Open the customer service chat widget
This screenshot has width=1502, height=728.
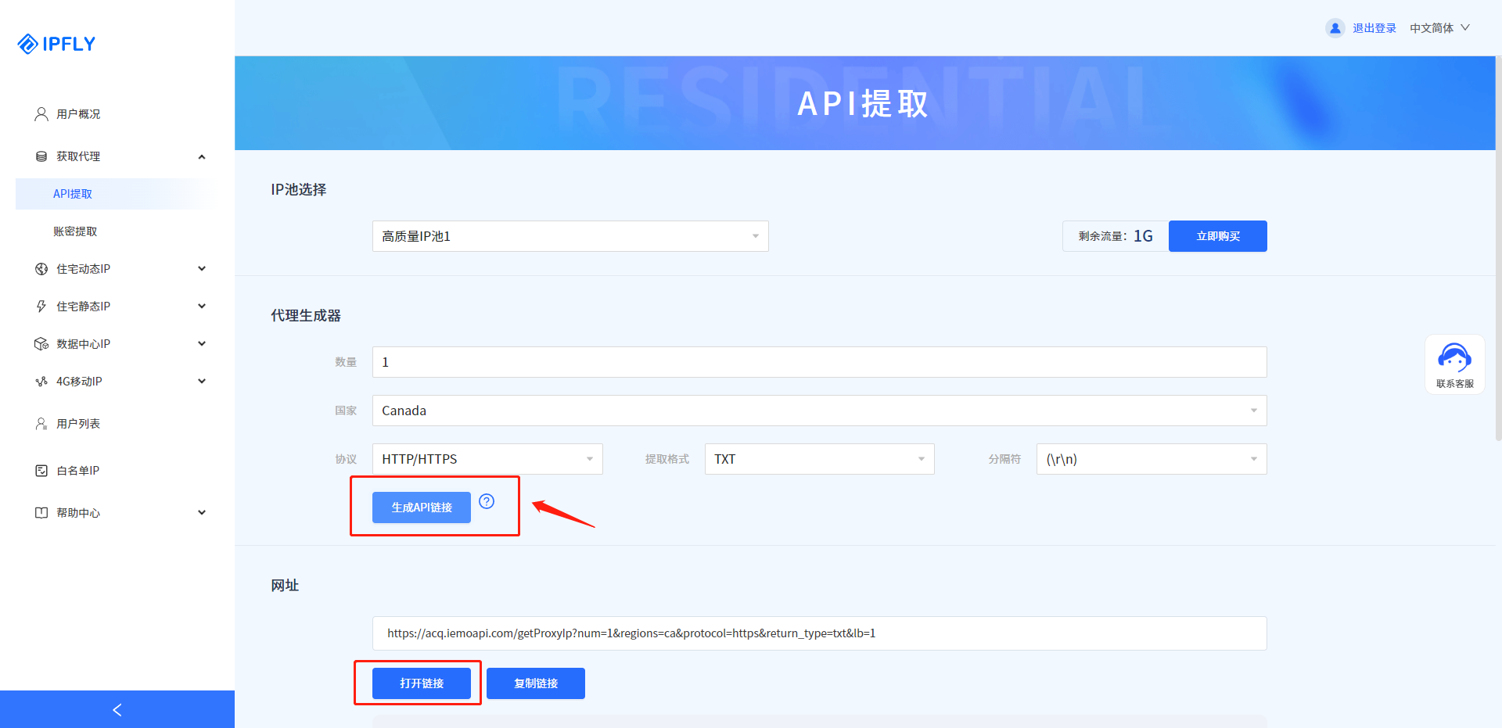pos(1454,364)
